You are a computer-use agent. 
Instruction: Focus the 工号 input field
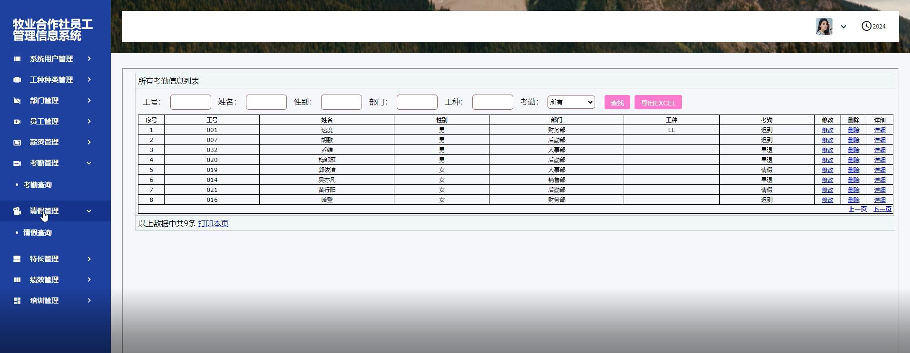click(190, 102)
